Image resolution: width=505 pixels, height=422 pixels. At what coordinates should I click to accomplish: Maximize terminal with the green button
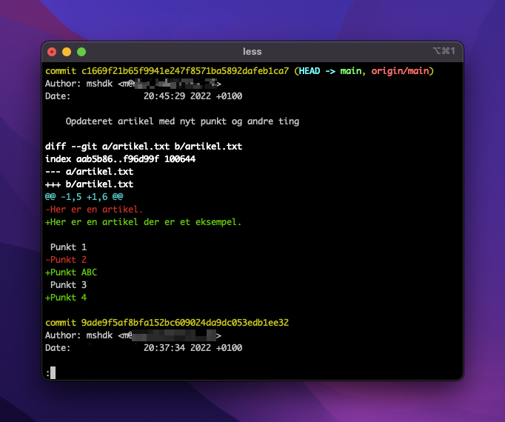point(81,52)
